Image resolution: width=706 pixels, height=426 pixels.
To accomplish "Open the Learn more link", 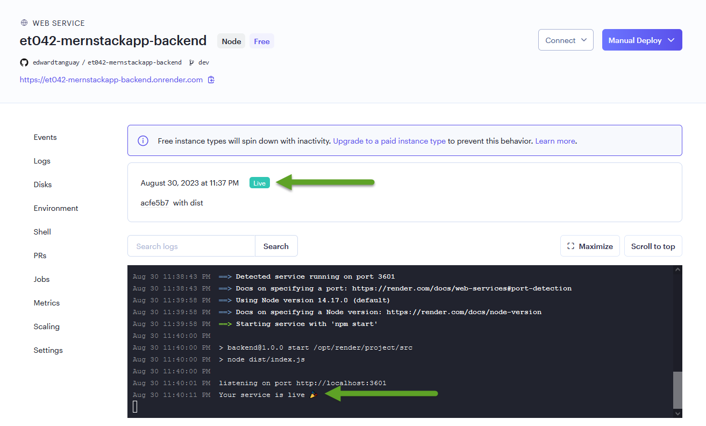I will 555,141.
